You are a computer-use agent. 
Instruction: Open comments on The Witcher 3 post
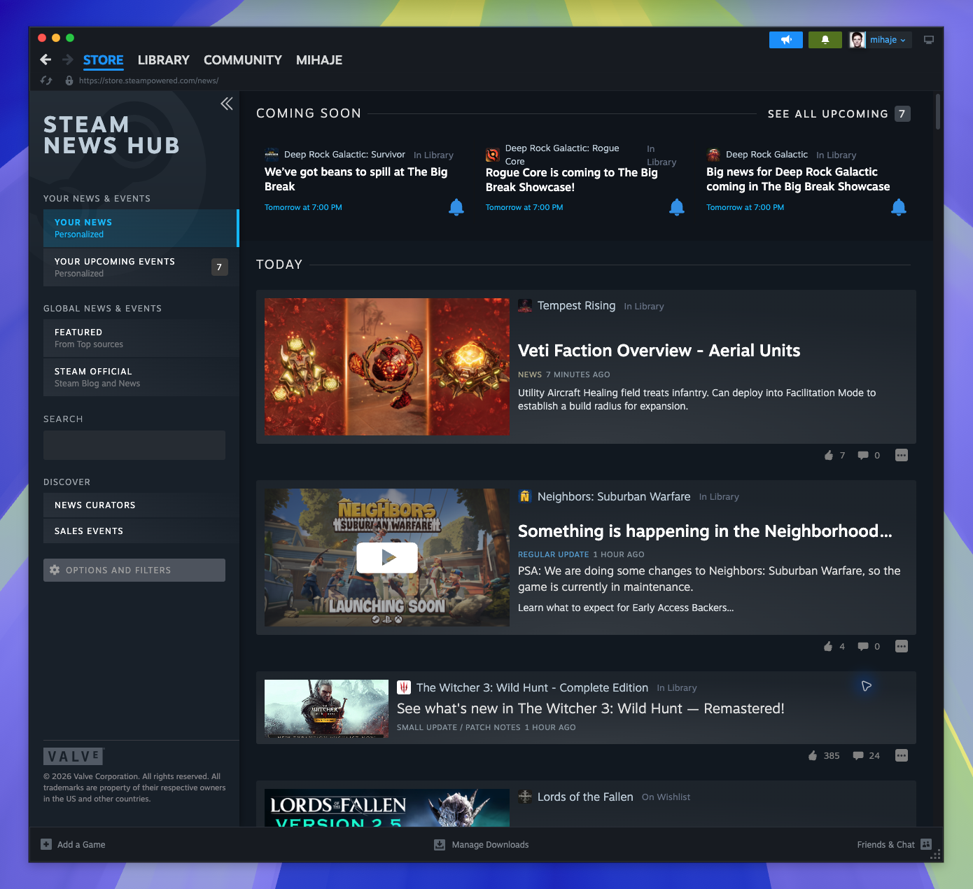pyautogui.click(x=858, y=755)
